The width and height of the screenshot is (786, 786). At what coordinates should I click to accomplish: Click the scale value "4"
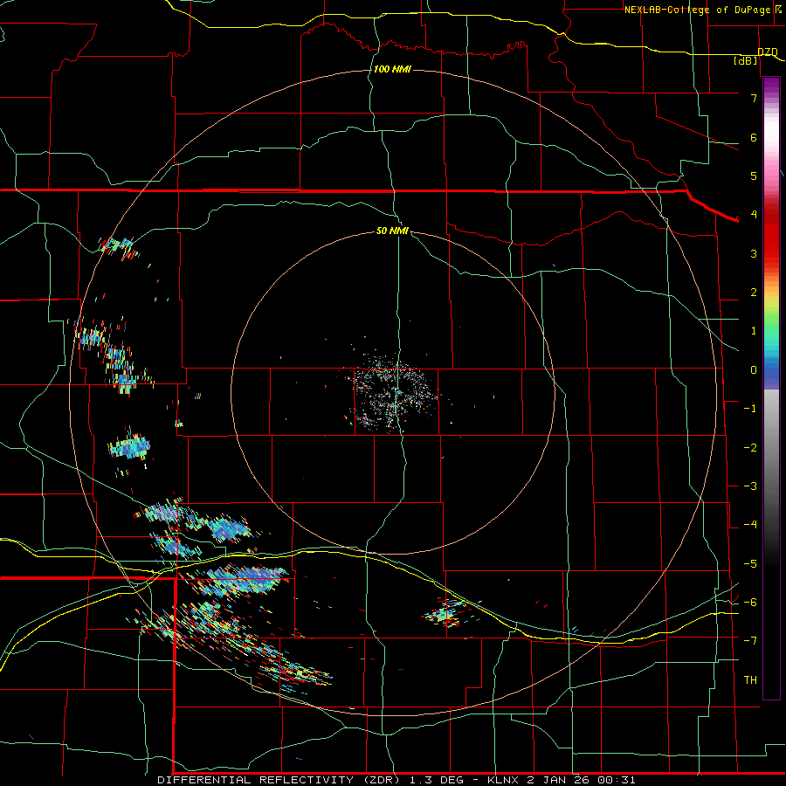[754, 215]
